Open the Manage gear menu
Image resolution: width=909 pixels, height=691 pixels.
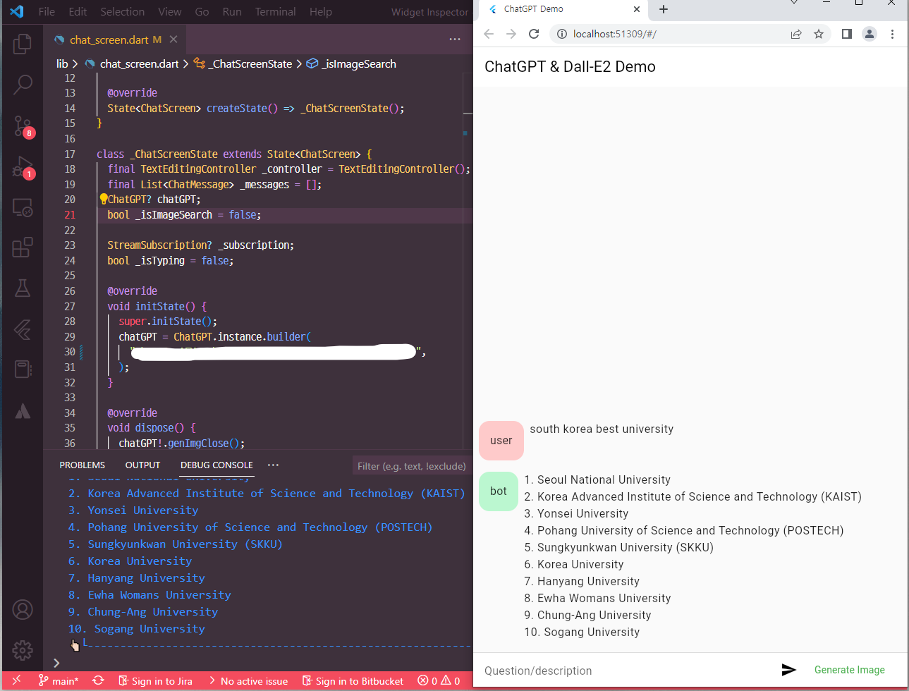point(23,649)
